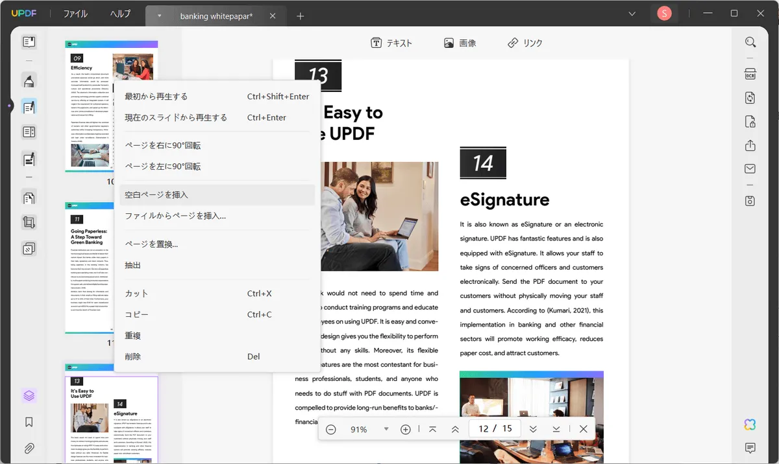The width and height of the screenshot is (779, 464).
Task: Zoom in with the plus button
Action: point(406,429)
